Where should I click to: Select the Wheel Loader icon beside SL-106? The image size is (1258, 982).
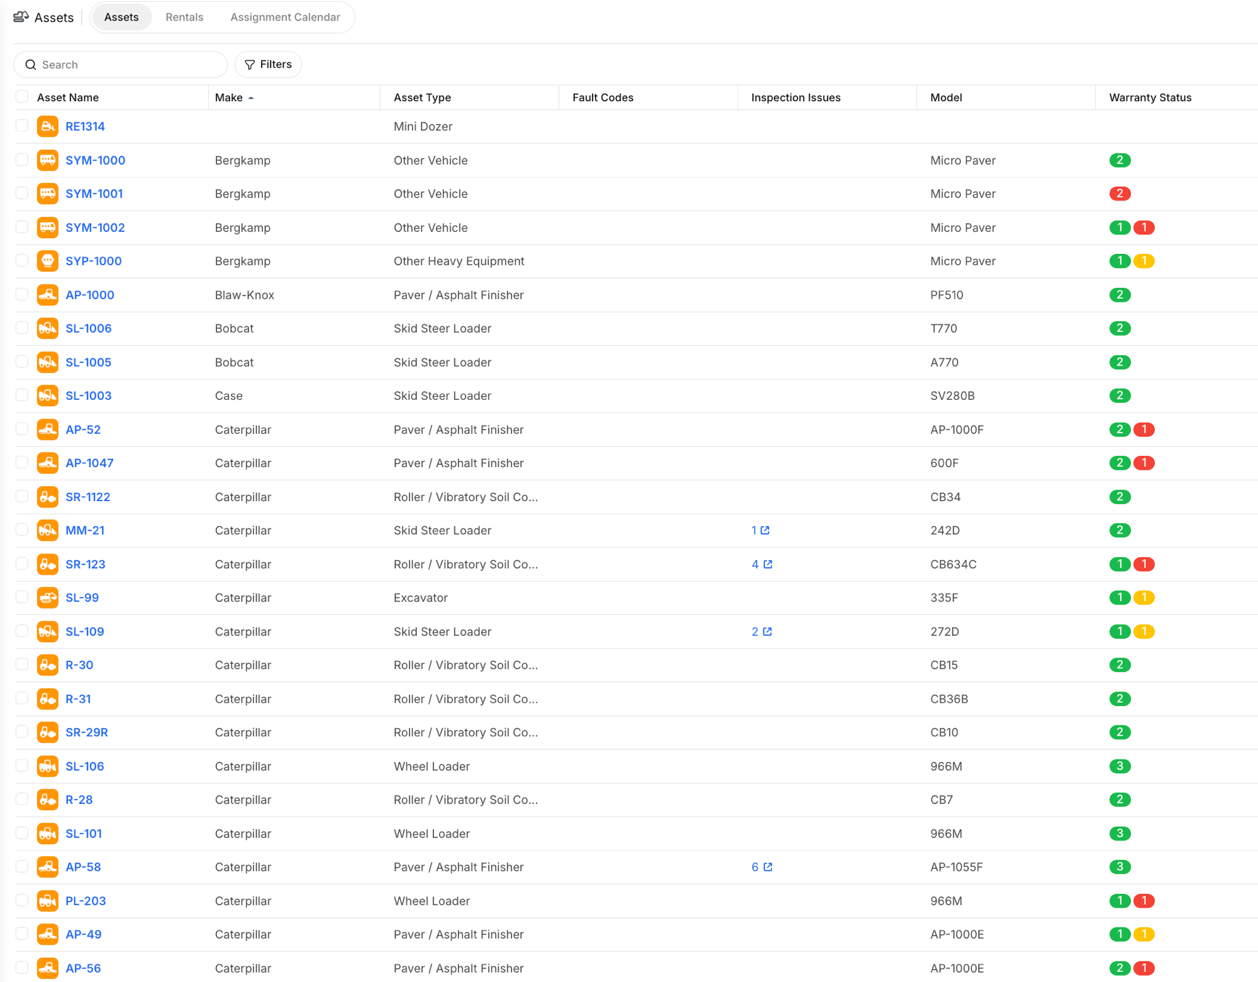[47, 766]
